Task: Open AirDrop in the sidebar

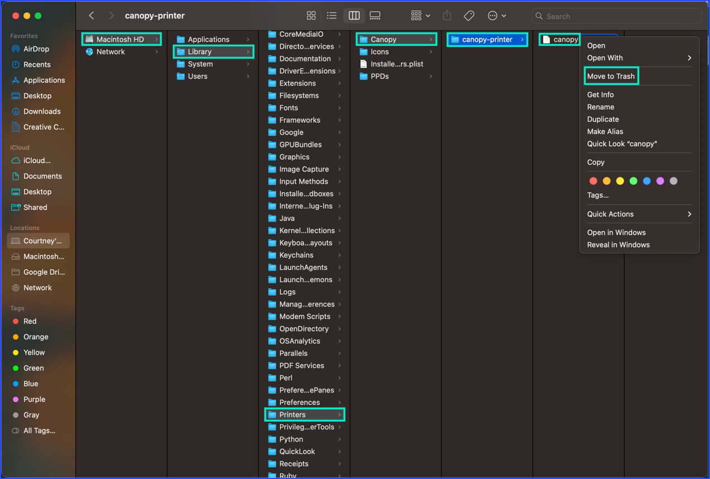Action: coord(36,49)
